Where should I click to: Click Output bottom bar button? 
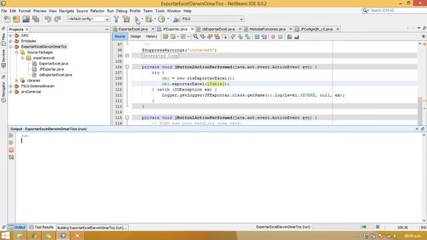click(x=17, y=227)
